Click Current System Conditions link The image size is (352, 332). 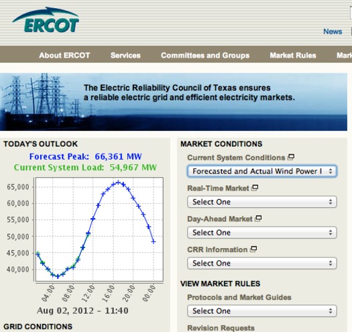pos(236,158)
